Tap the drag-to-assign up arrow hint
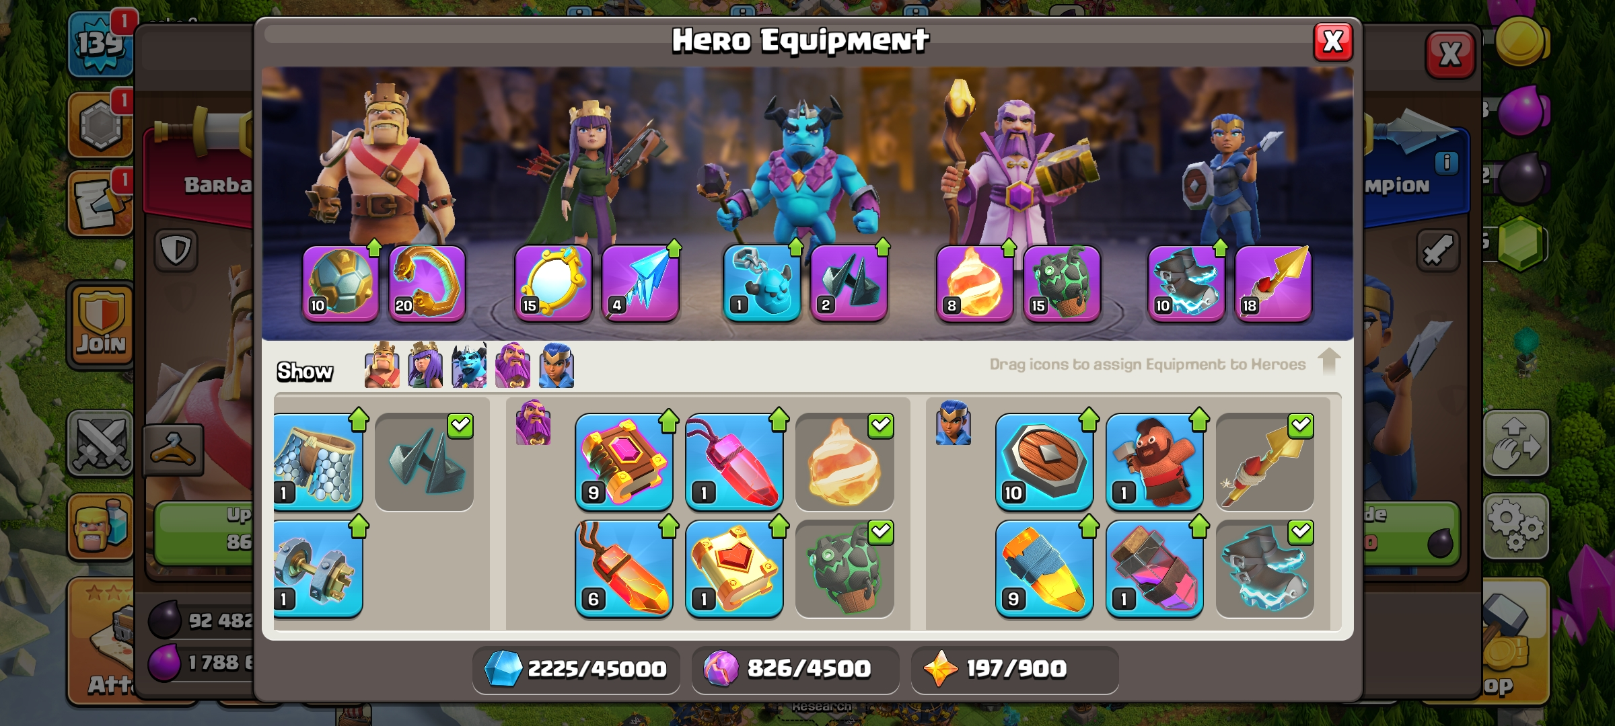1615x726 pixels. [x=1328, y=362]
